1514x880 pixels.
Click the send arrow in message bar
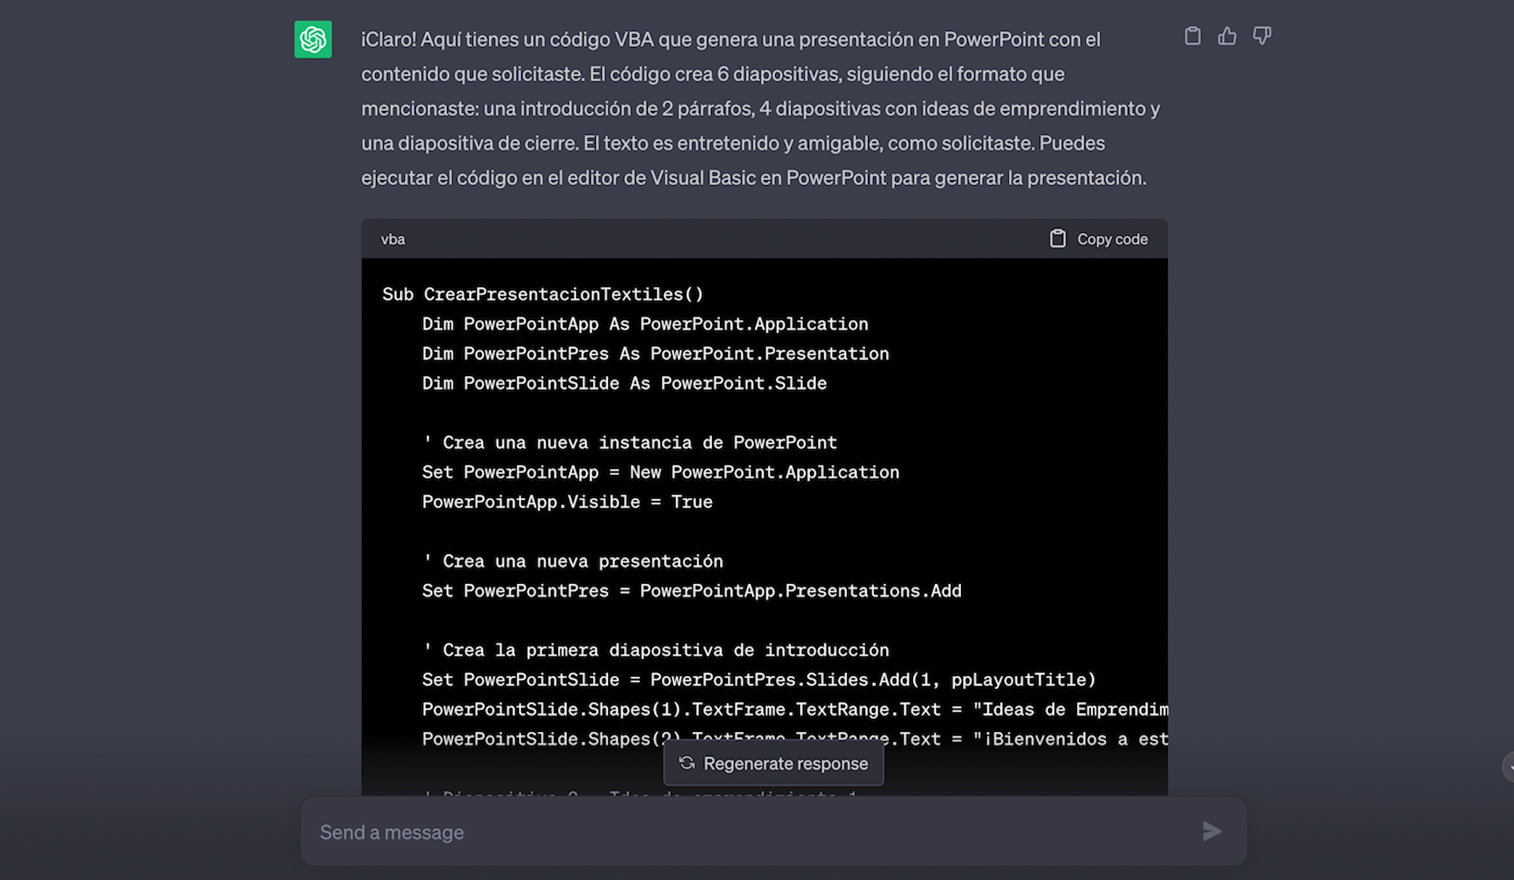click(1211, 832)
